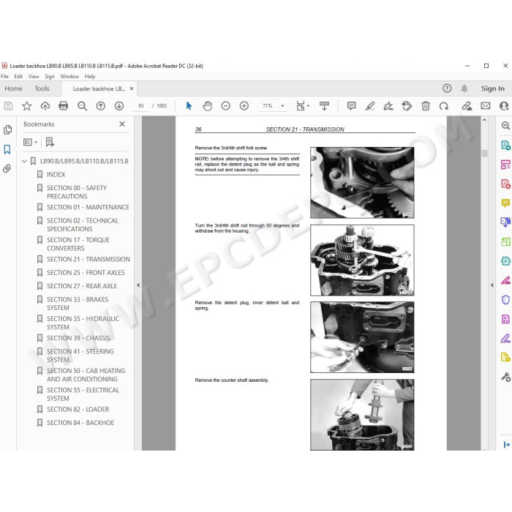Click the delete trash icon
The height and width of the screenshot is (512, 512).
(426, 106)
